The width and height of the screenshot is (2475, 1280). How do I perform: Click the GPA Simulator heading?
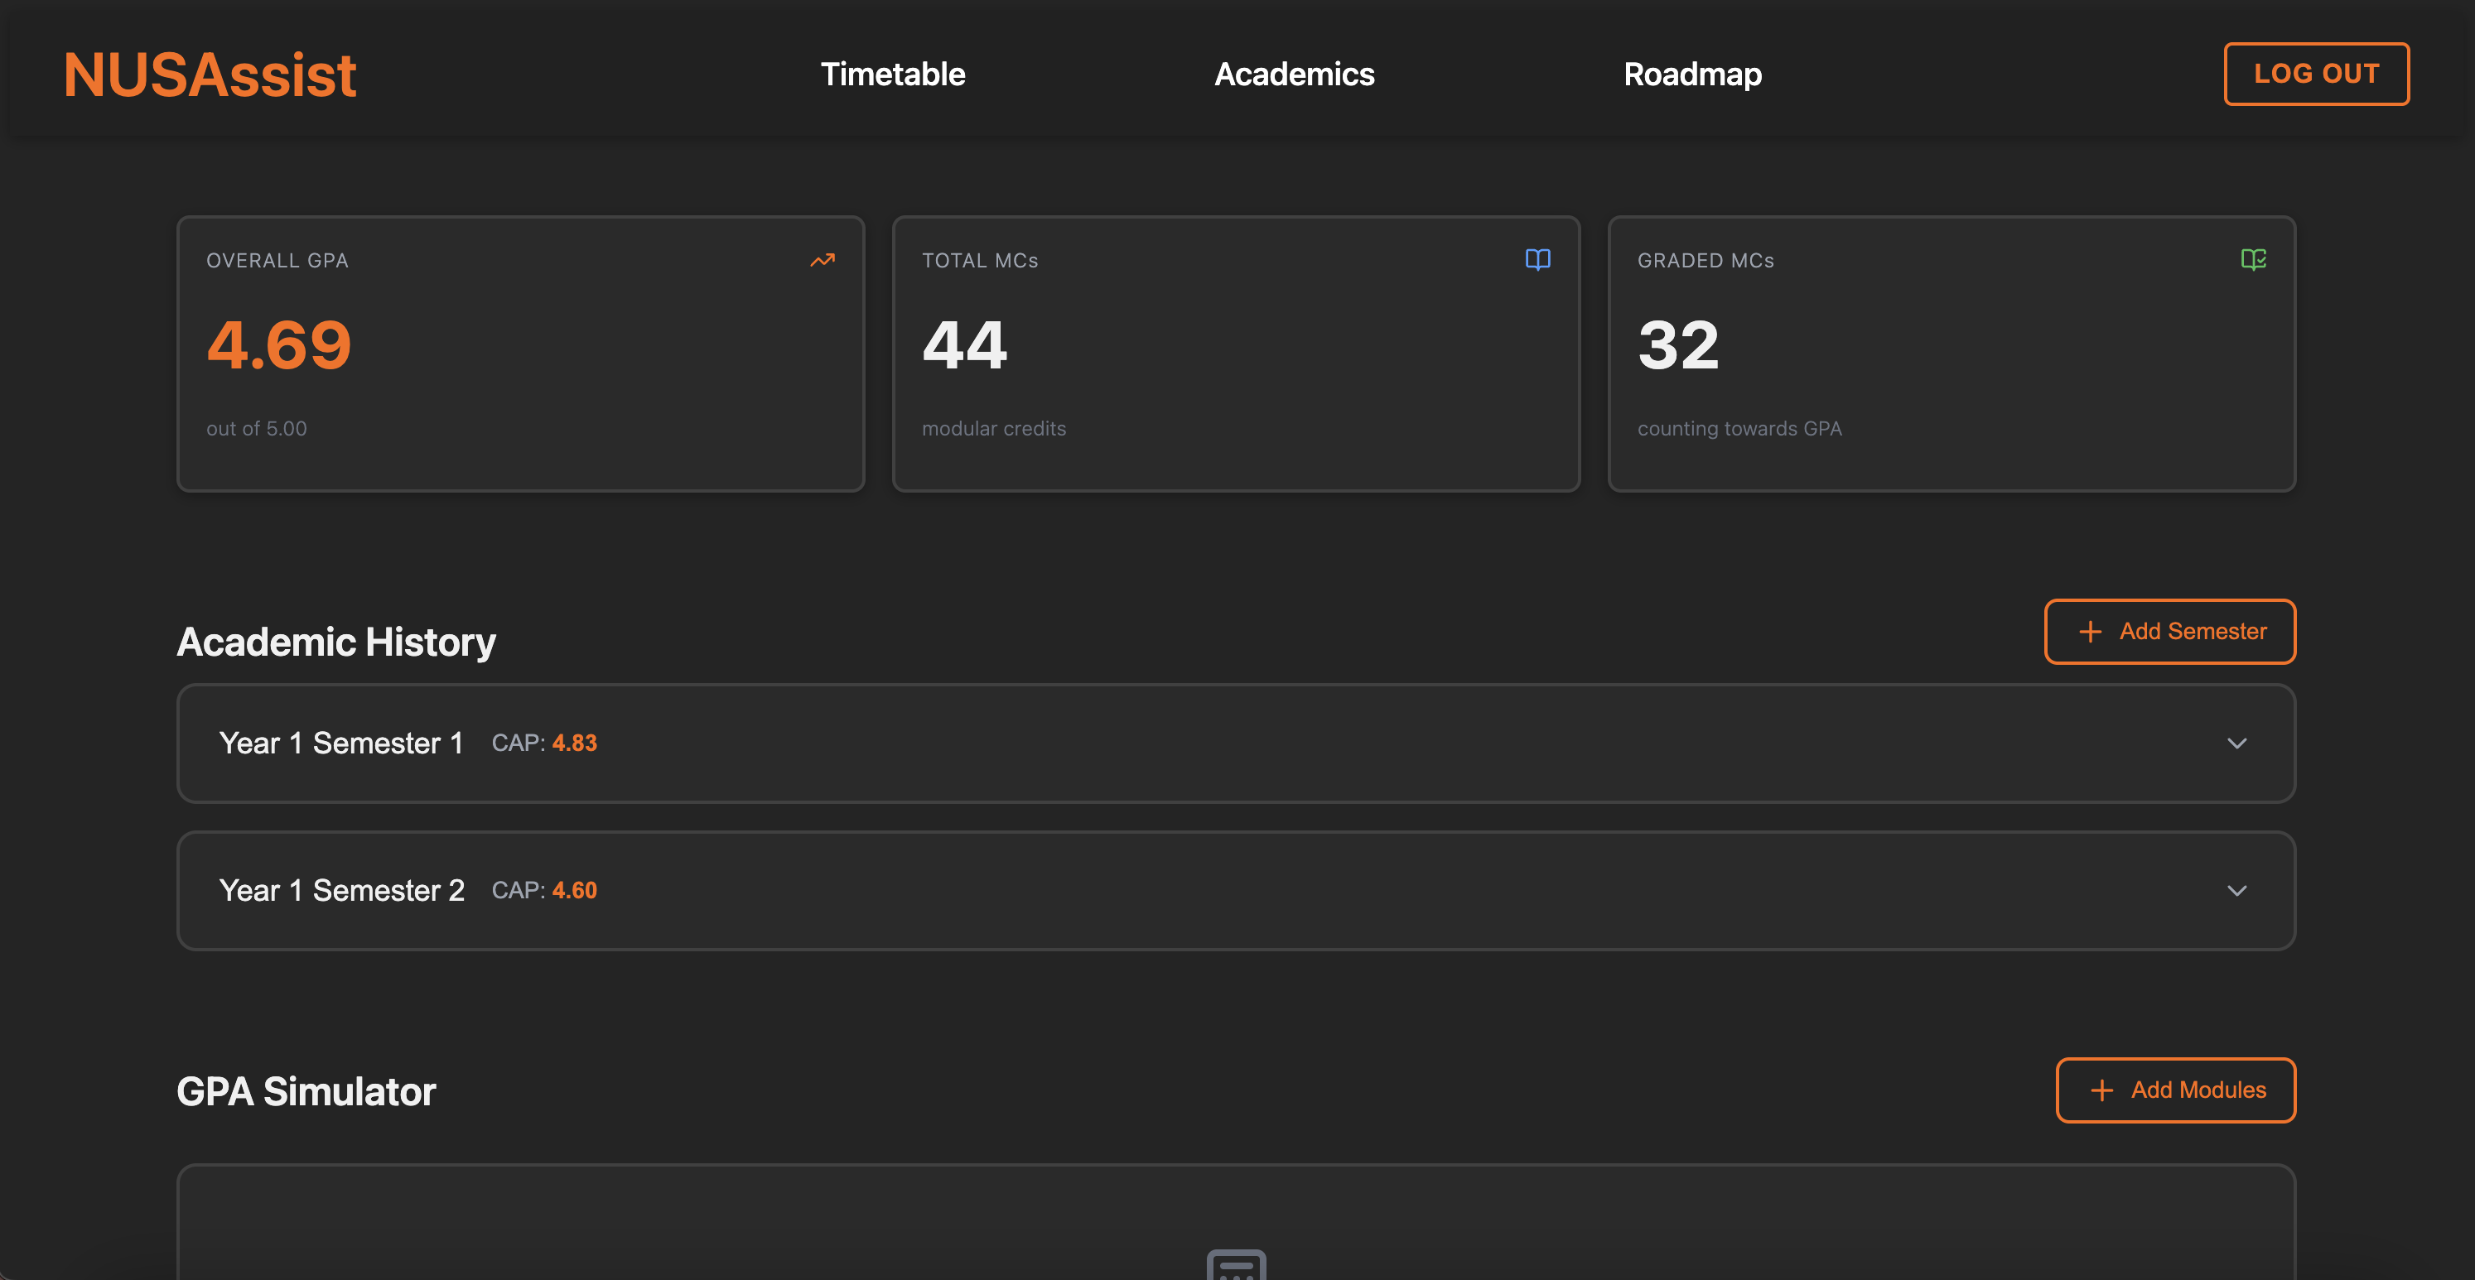click(x=306, y=1092)
